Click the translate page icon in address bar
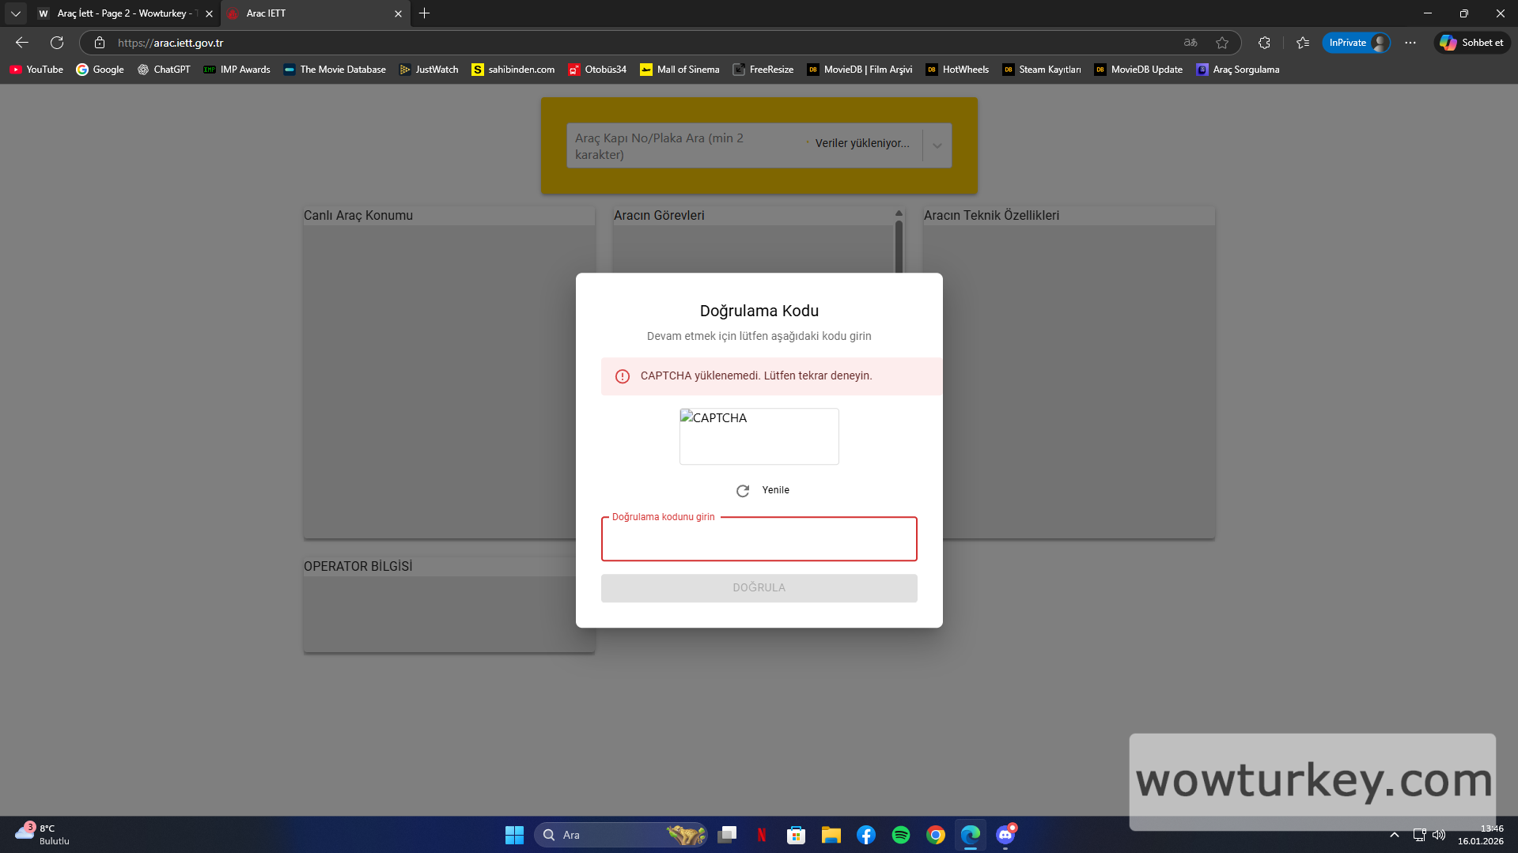 1191,43
